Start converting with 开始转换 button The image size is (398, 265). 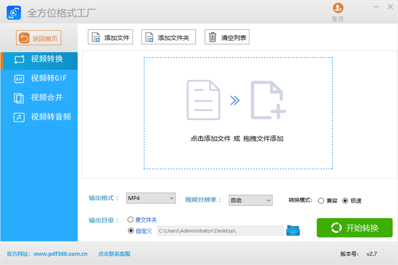354,228
